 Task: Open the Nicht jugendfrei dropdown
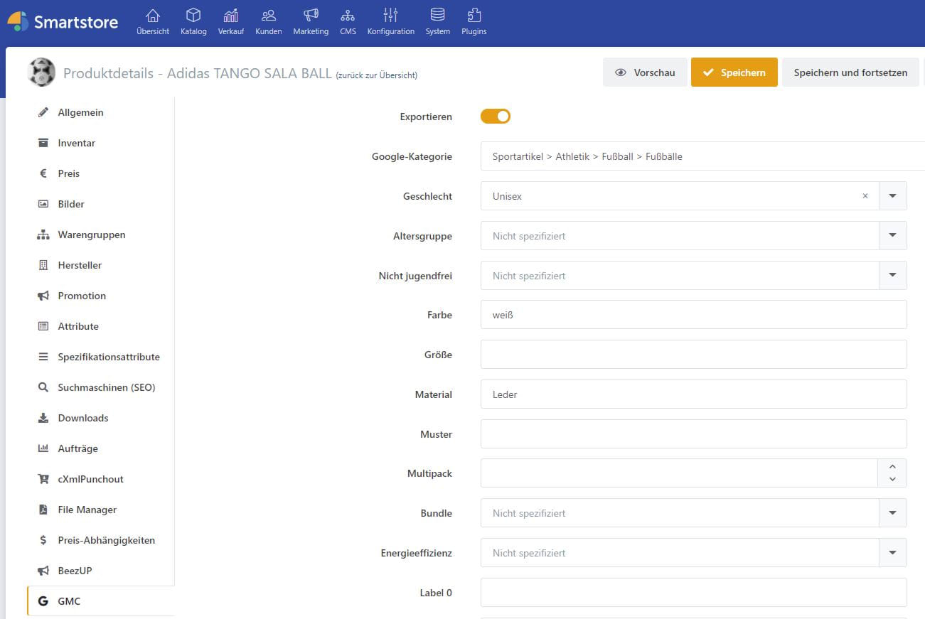click(x=892, y=276)
